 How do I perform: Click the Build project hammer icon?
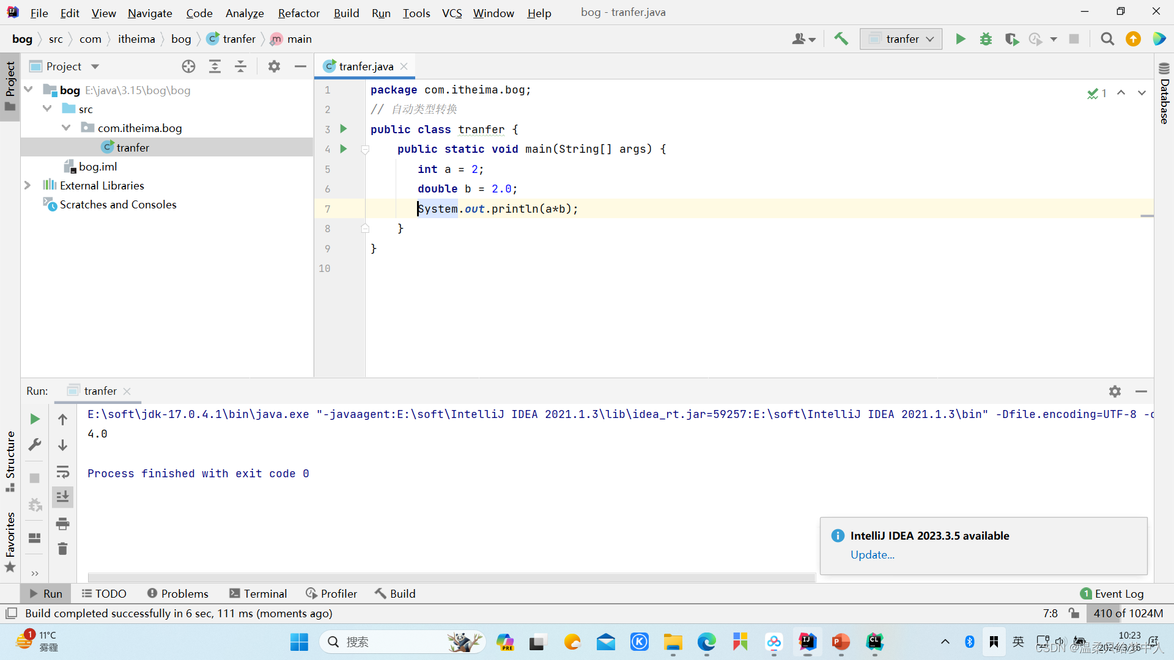coord(841,39)
